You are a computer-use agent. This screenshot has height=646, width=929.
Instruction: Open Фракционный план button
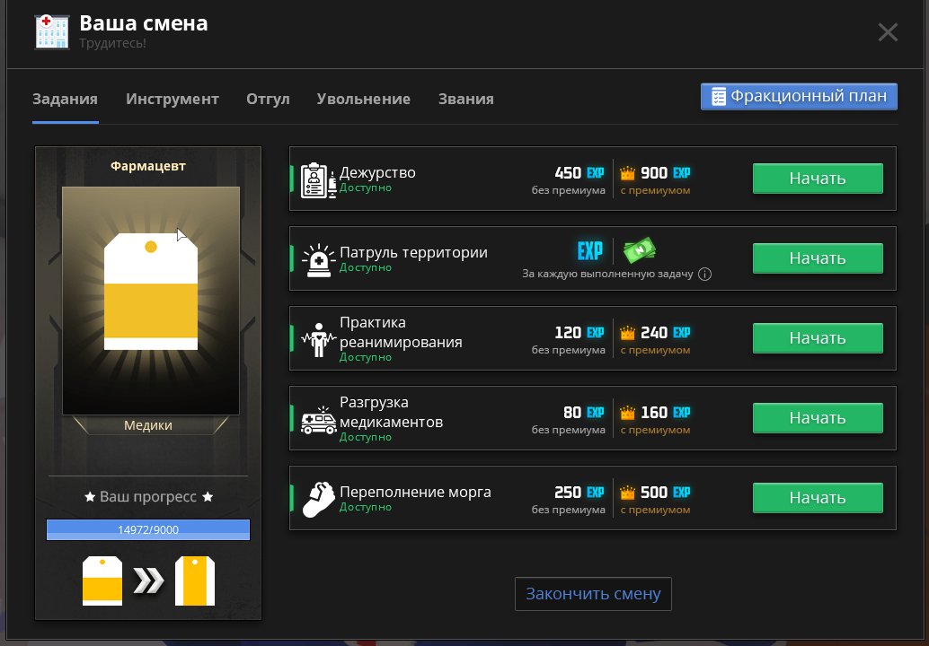(799, 96)
